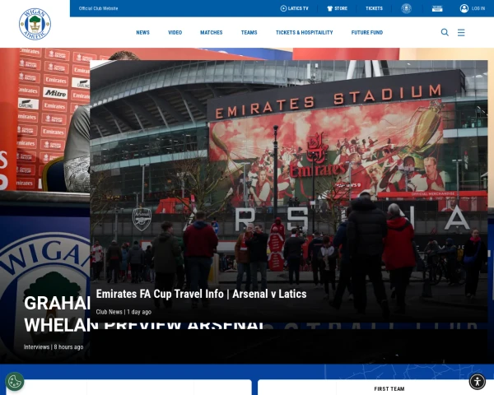Image resolution: width=494 pixels, height=395 pixels.
Task: Open cookie settings icon
Action: pyautogui.click(x=15, y=382)
